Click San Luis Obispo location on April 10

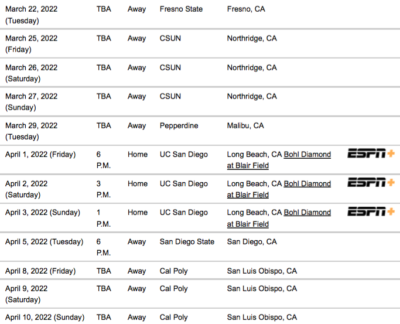click(262, 317)
